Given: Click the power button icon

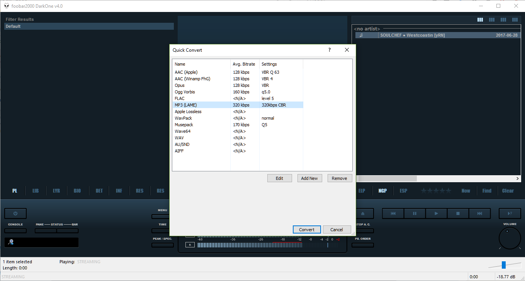Looking at the screenshot, I should (15, 213).
